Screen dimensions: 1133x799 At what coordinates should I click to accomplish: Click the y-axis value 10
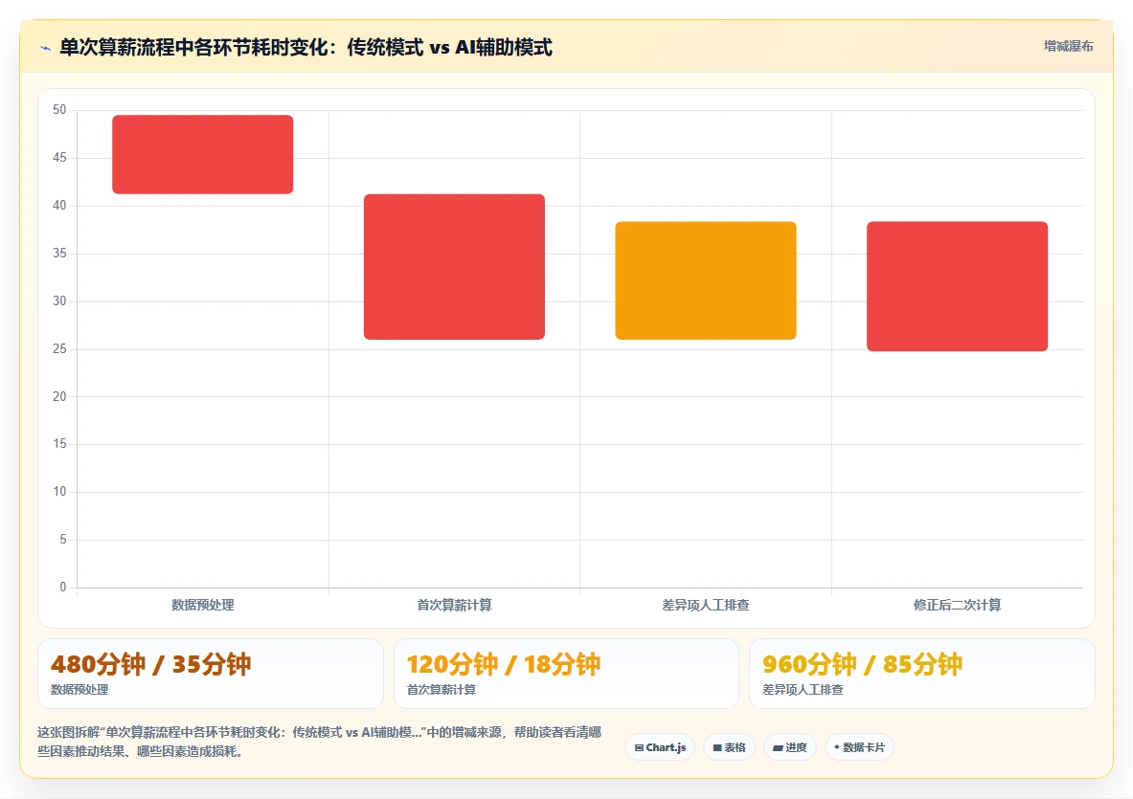pyautogui.click(x=59, y=492)
